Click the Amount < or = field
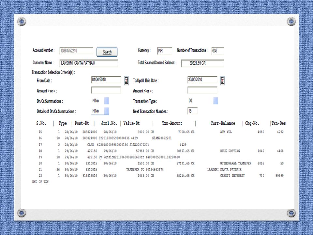The width and height of the screenshot is (313, 235). tap(202, 90)
